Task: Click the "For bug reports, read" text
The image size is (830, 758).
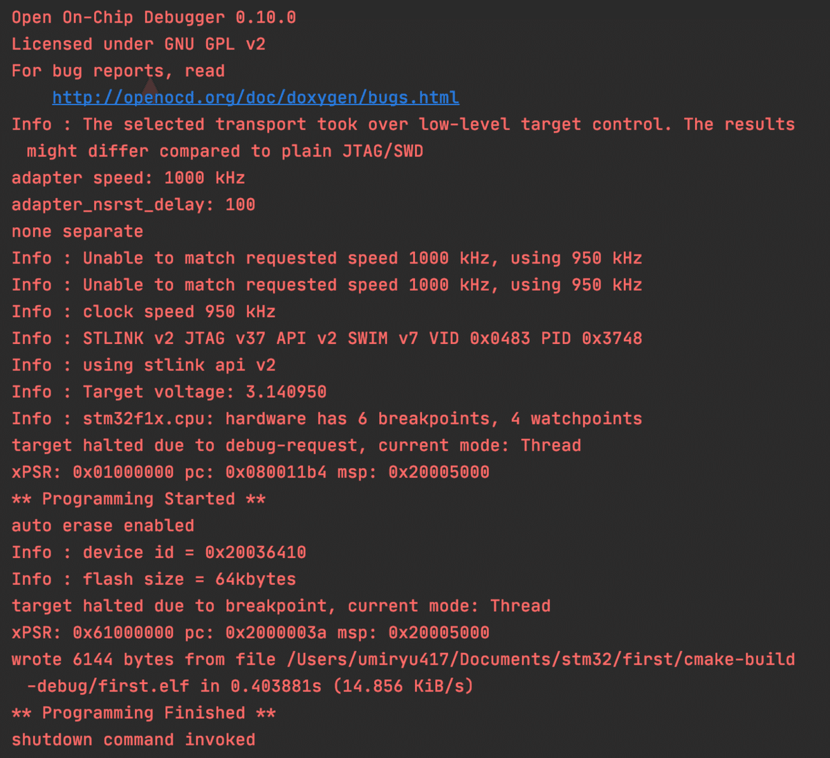Action: pos(118,71)
